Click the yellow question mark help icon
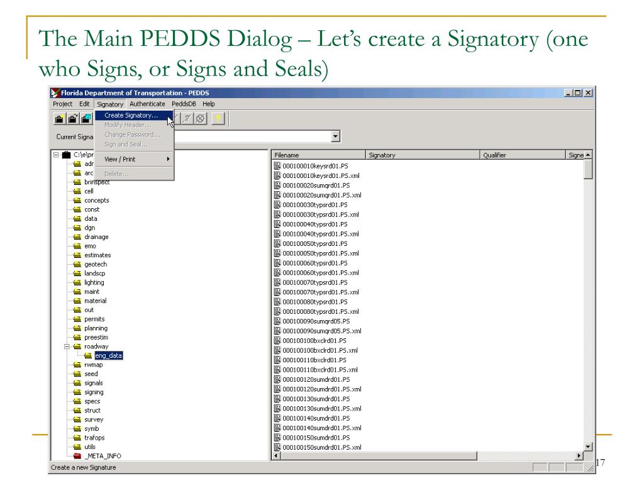Image resolution: width=644 pixels, height=483 pixels. tap(218, 119)
